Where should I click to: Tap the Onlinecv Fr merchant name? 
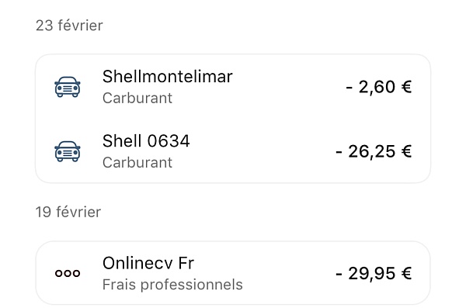[x=148, y=263]
